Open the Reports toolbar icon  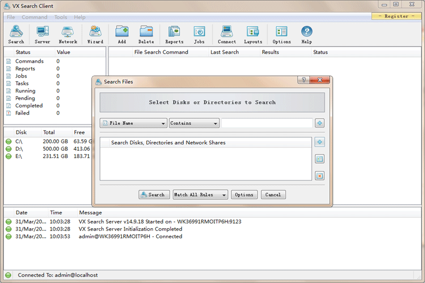[x=174, y=35]
